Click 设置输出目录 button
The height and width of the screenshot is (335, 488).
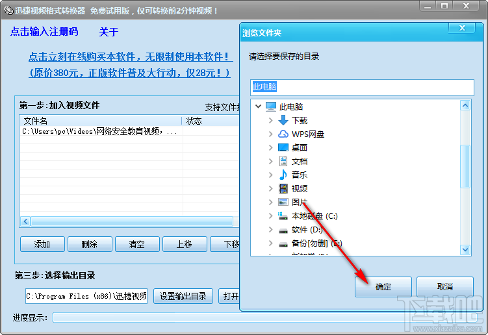(x=183, y=296)
